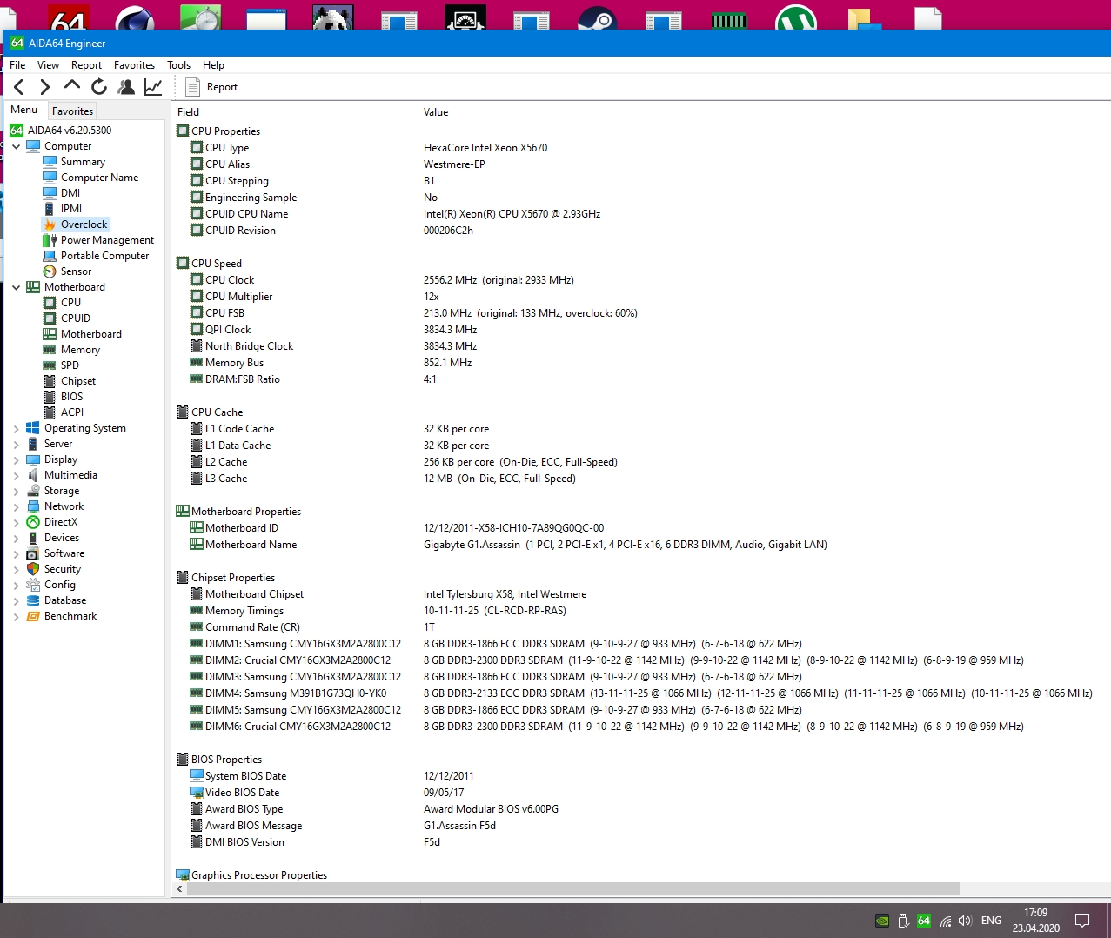Image resolution: width=1111 pixels, height=938 pixels.
Task: Click the SPD memory icon in tree
Action: (x=50, y=365)
